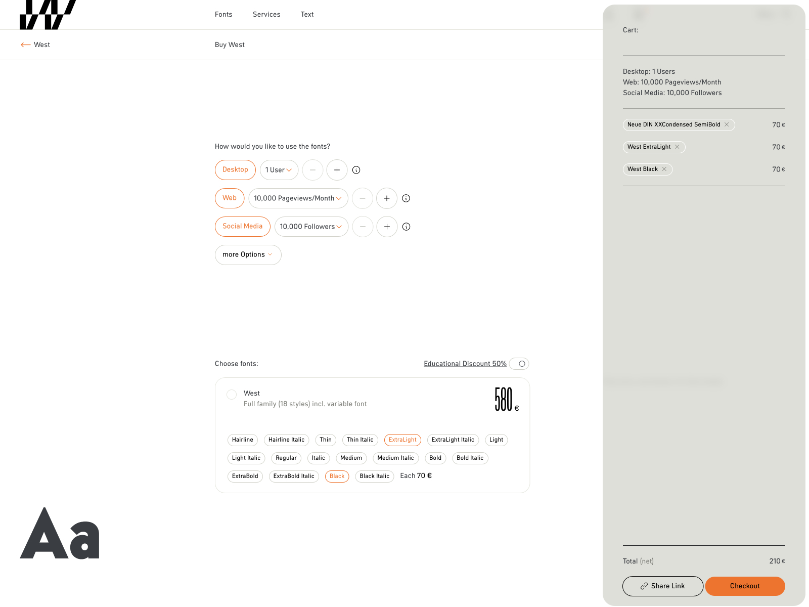Increase Desktop users with plus button
The image size is (809, 607).
pos(337,170)
